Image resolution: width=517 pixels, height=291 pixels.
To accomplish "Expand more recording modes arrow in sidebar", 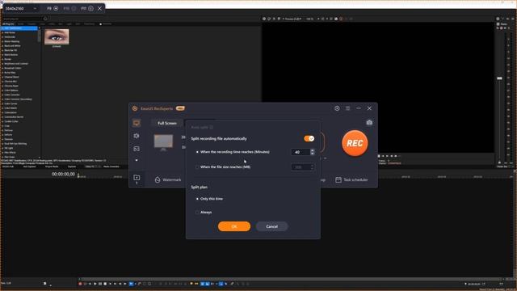I will click(137, 160).
